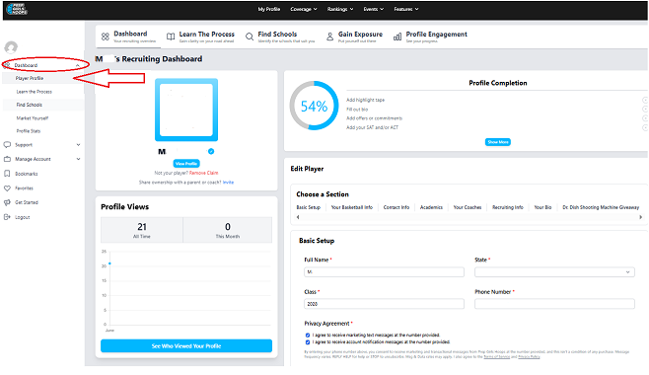The height and width of the screenshot is (375, 649).
Task: Click See Who Viewed Your Profile button
Action: (x=186, y=346)
